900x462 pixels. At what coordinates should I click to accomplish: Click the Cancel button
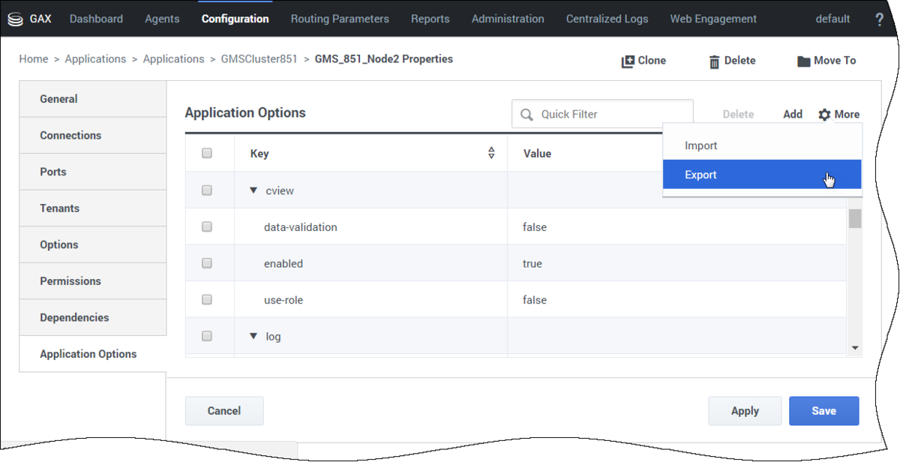coord(224,411)
